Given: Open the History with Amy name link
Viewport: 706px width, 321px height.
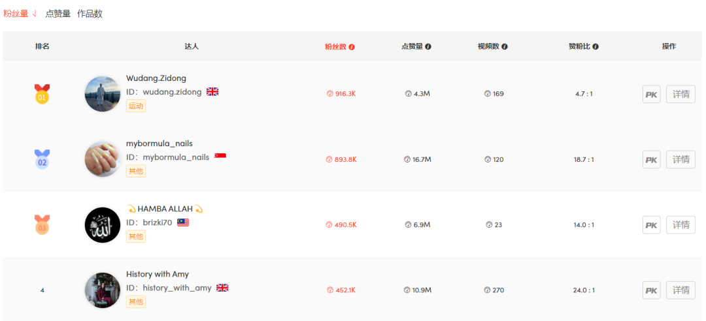Looking at the screenshot, I should [x=158, y=274].
